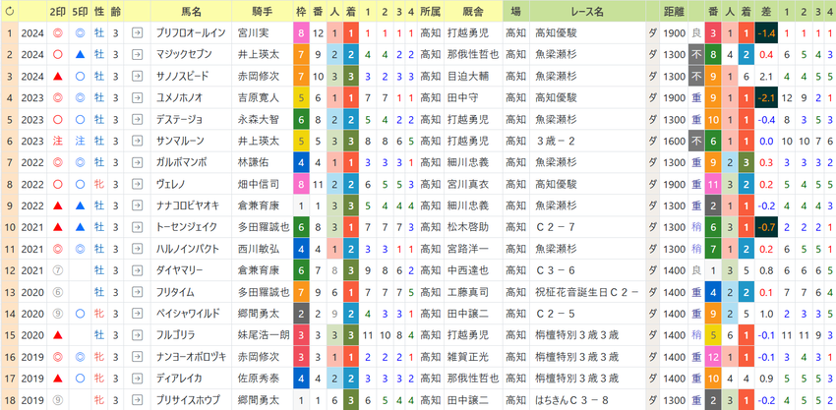Open the arrow icon for ナンヨーオボロヅキ

click(137, 357)
